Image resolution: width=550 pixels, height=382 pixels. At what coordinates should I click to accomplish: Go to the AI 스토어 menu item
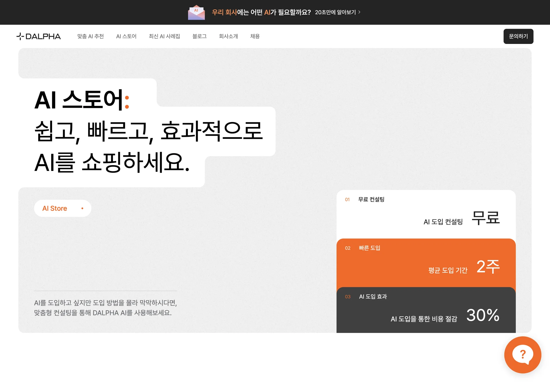(x=126, y=36)
